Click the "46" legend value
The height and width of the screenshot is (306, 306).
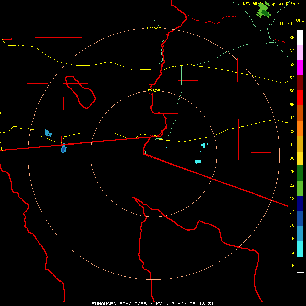pyautogui.click(x=292, y=105)
